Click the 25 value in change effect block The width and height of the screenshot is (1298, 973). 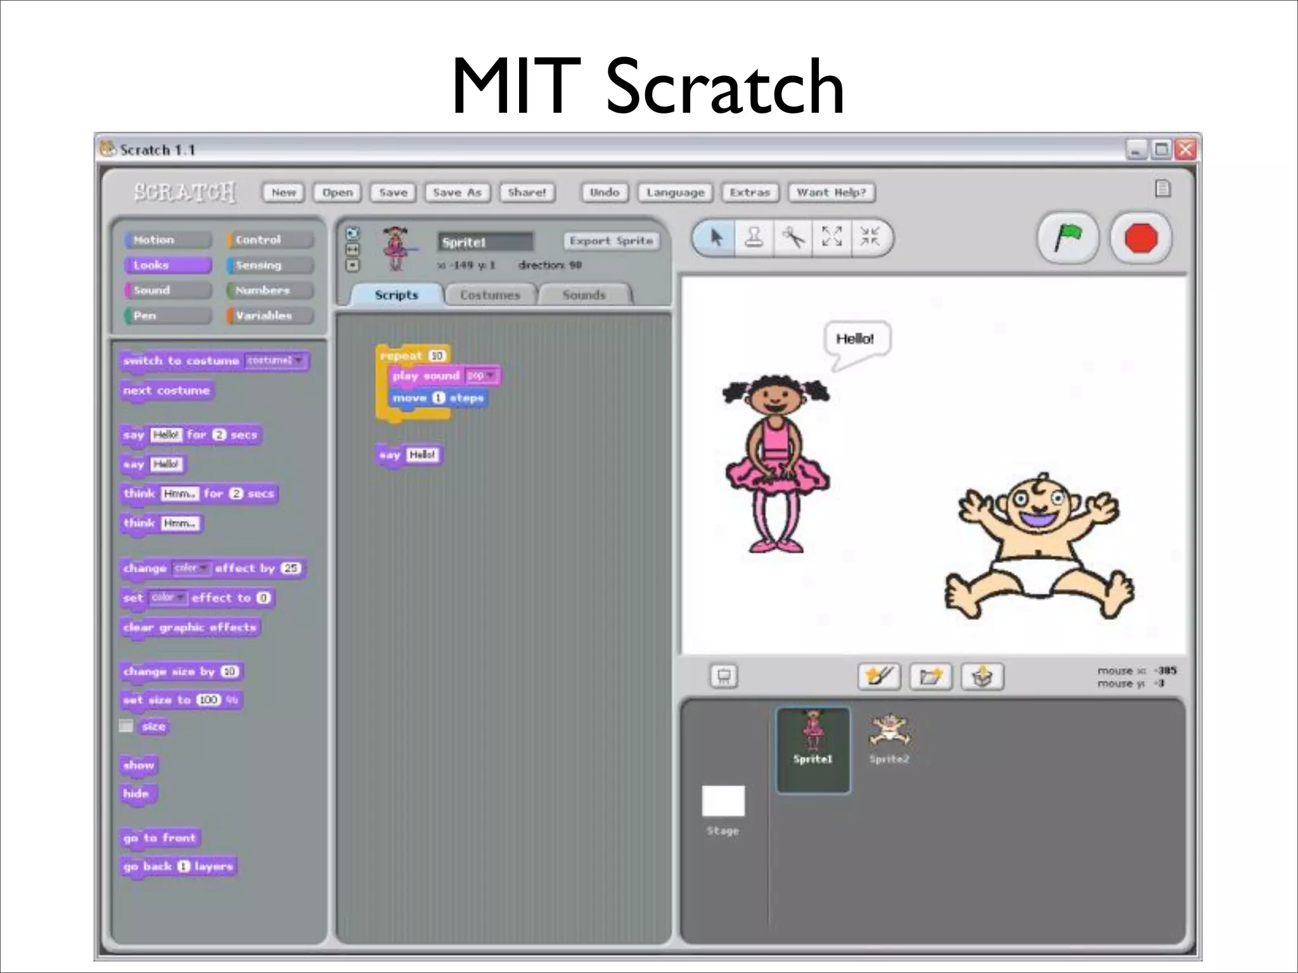pos(290,568)
